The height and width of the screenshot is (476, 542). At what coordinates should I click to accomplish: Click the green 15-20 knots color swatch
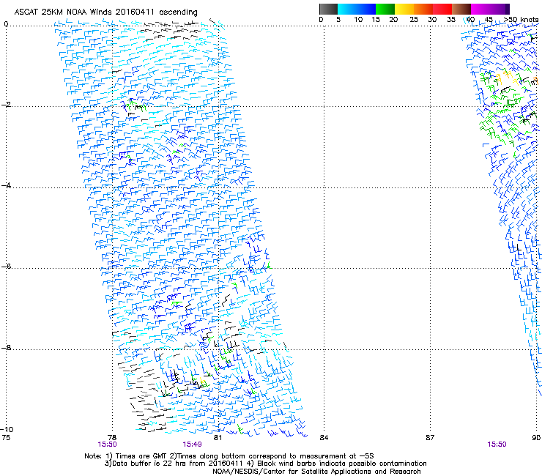coord(385,9)
